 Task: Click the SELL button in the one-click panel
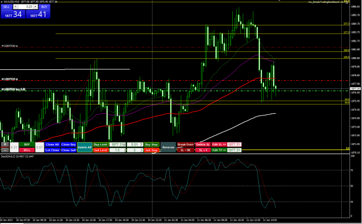click(6, 7)
